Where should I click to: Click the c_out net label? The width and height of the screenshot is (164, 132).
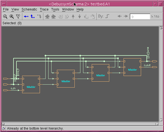(147, 65)
